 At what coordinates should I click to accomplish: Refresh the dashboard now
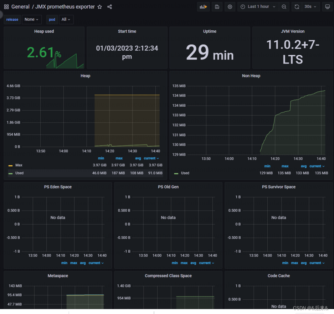pyautogui.click(x=297, y=7)
